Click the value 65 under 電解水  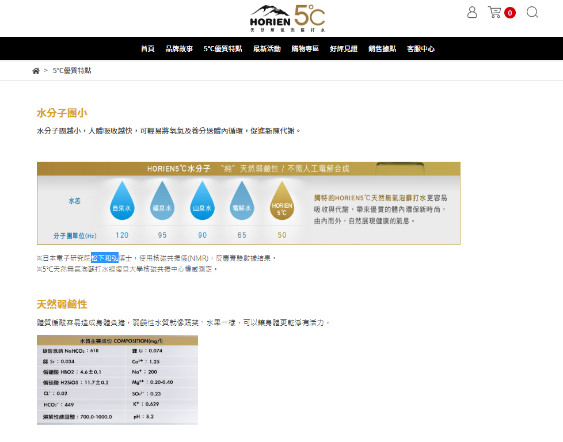pyautogui.click(x=242, y=235)
